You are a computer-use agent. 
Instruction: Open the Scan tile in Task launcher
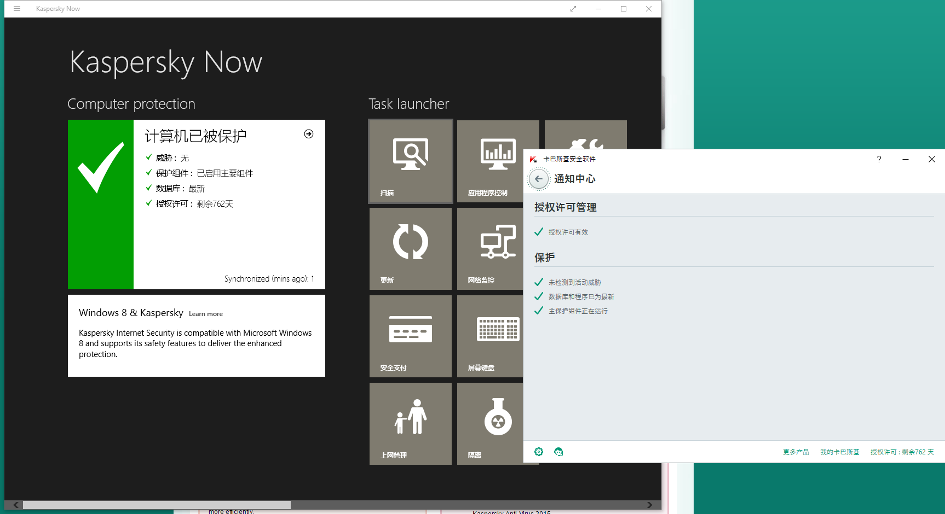click(411, 161)
